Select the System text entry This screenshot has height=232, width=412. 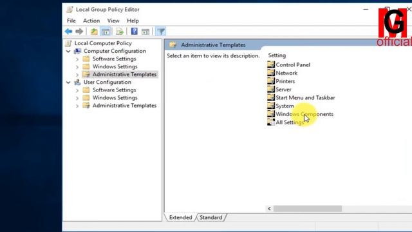(x=285, y=106)
